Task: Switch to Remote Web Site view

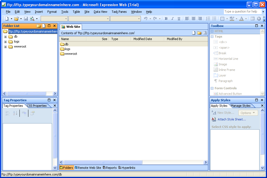Action: pos(88,168)
